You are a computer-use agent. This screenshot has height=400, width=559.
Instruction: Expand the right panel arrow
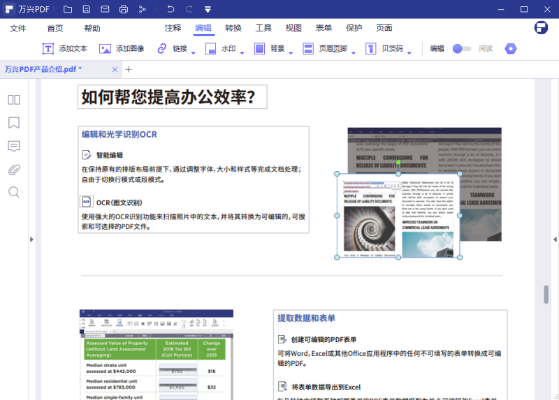tap(555, 239)
